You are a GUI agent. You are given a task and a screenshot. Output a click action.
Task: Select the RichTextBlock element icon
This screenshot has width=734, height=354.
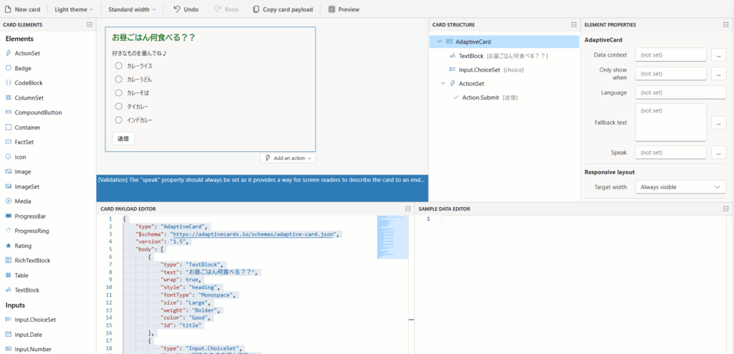9,260
